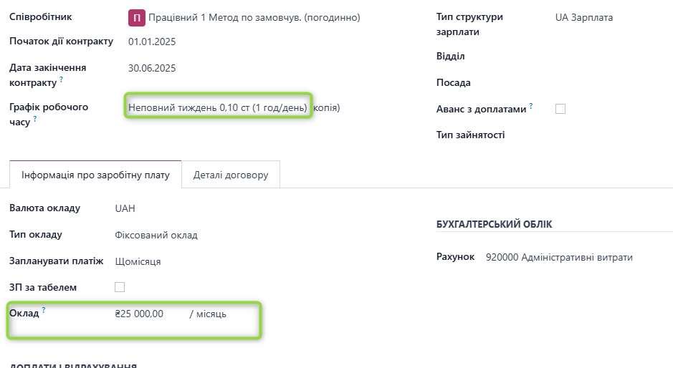Toggle the ЗП за табелем checkbox
This screenshot has height=368, width=673.
pyautogui.click(x=120, y=287)
